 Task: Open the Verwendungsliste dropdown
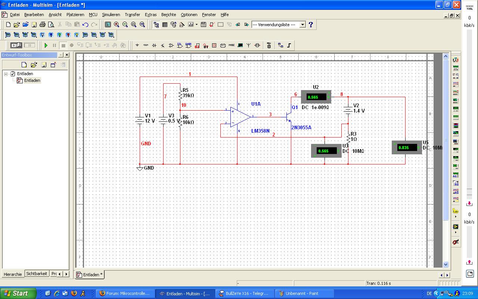[x=302, y=25]
